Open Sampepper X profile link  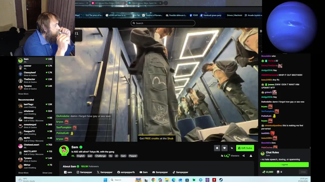click(x=105, y=172)
